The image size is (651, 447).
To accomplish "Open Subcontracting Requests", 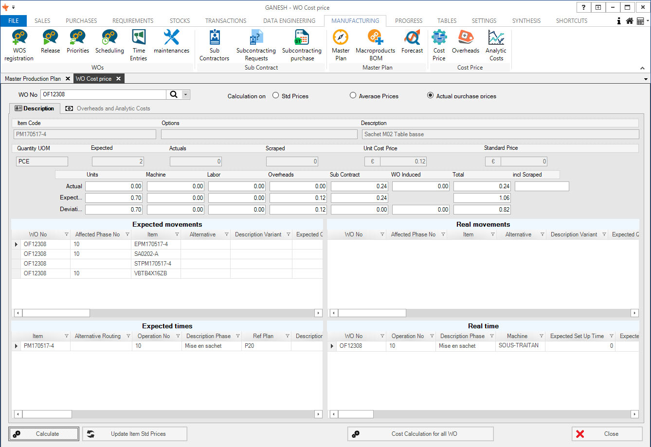I will (256, 45).
